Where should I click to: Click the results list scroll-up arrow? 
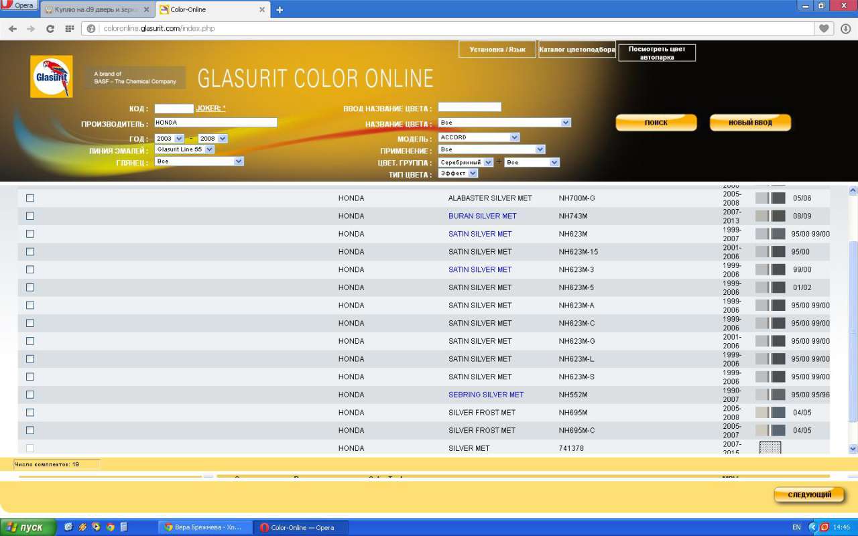[x=853, y=190]
